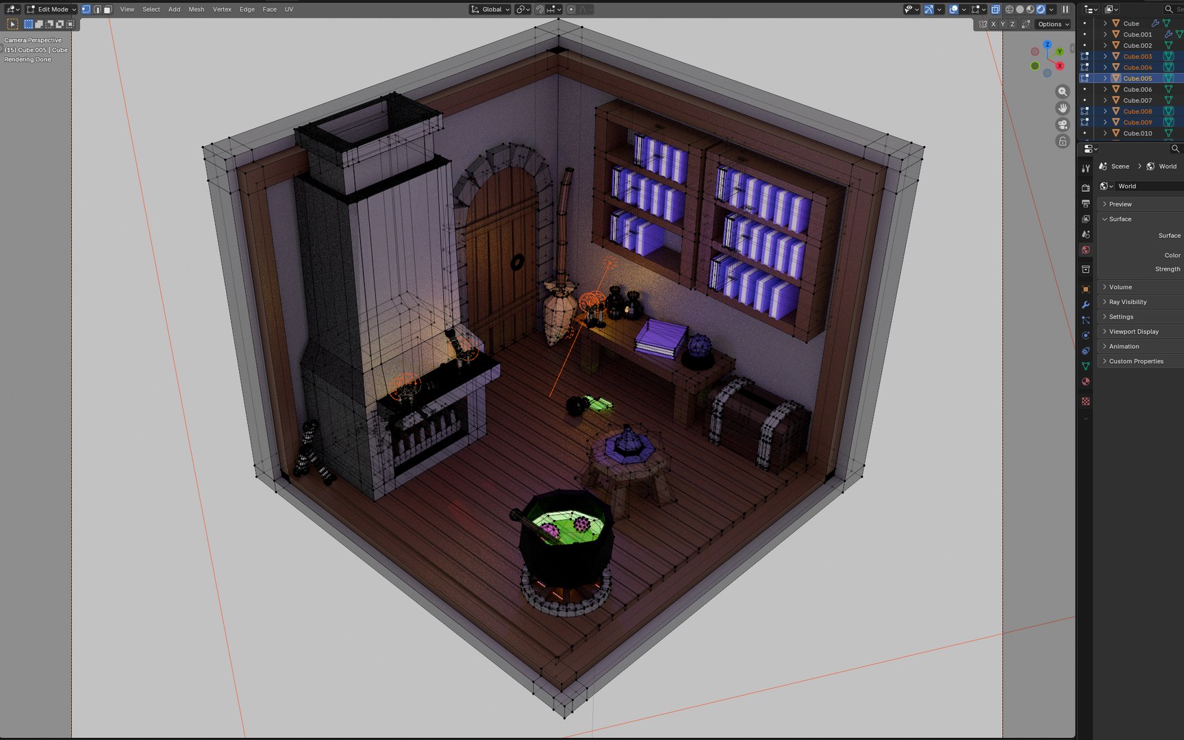Toggle show gizmos button
This screenshot has width=1184, height=740.
pos(929,10)
